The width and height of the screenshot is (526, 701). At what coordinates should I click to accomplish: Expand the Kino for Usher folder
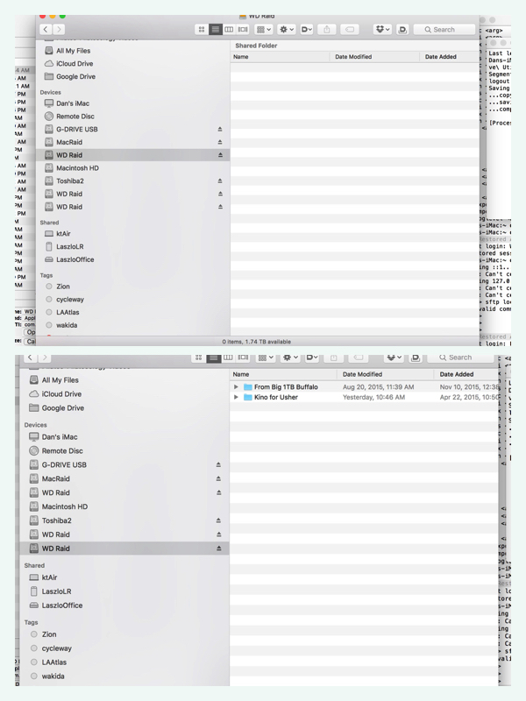pyautogui.click(x=236, y=397)
